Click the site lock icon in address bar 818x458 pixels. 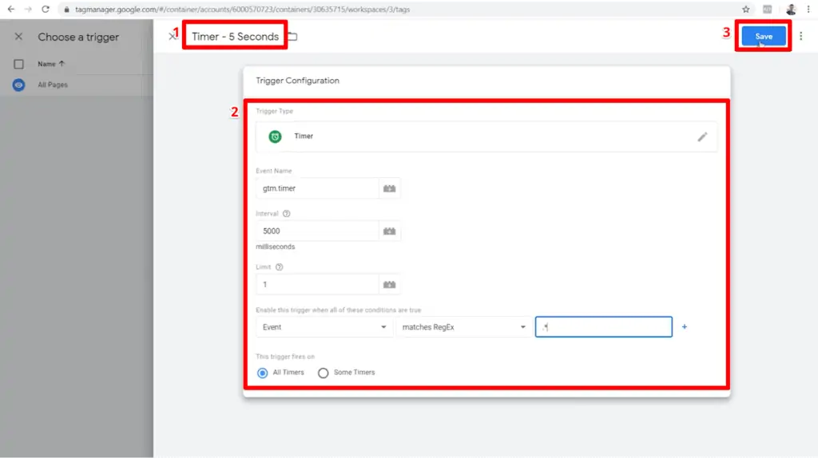[67, 10]
